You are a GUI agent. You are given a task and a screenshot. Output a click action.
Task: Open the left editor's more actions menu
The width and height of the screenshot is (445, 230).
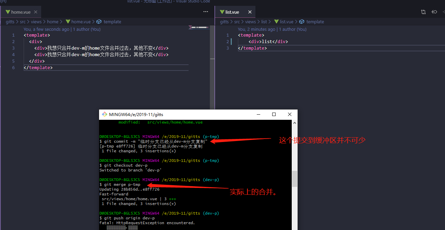pos(206,12)
